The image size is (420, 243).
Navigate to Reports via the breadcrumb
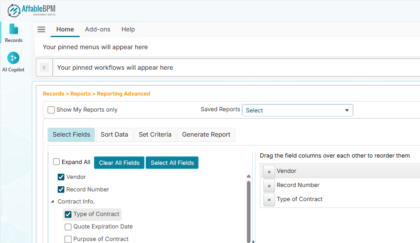80,93
